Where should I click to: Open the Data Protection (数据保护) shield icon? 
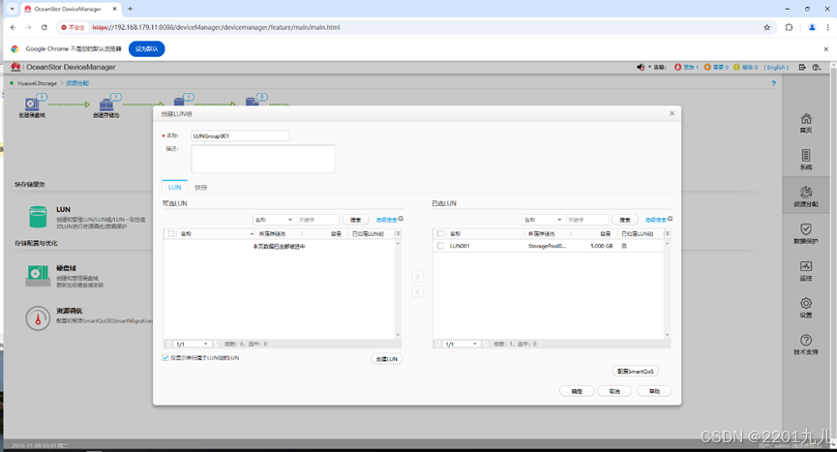pos(806,229)
